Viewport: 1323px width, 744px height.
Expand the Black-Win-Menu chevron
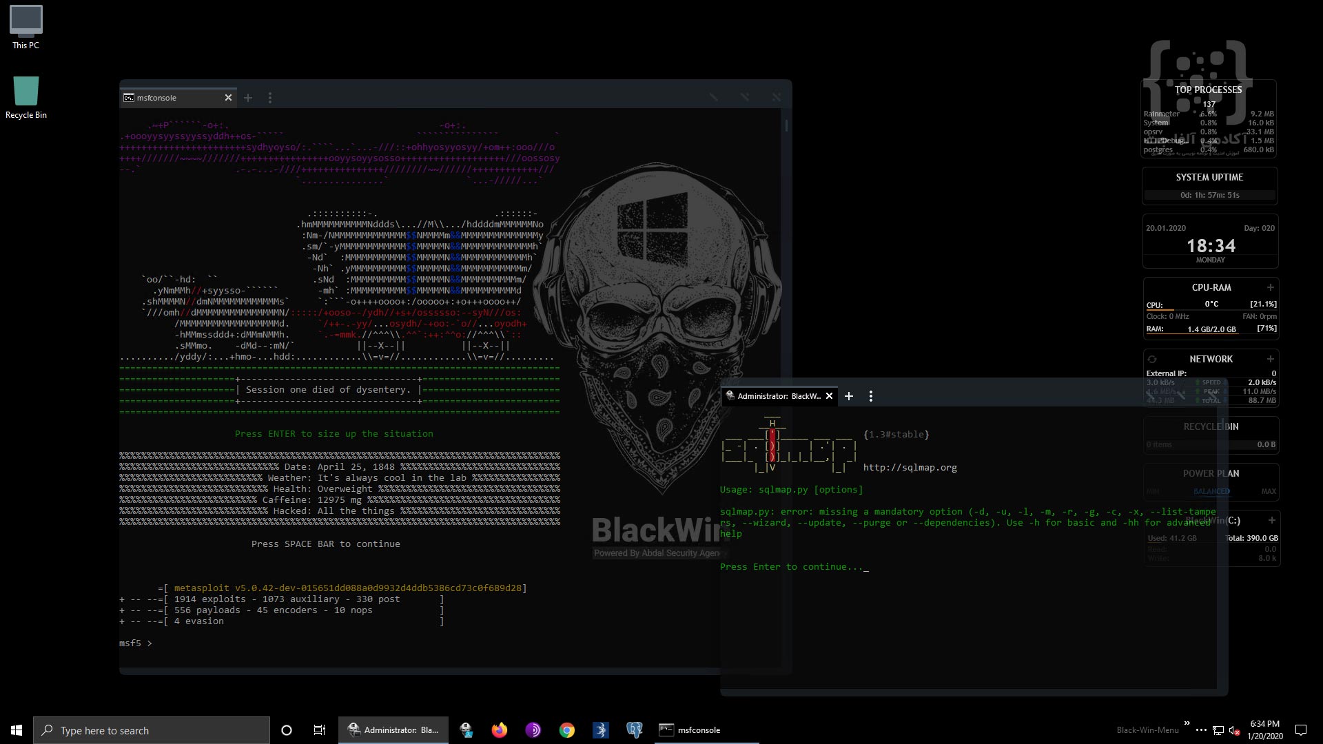1187,723
